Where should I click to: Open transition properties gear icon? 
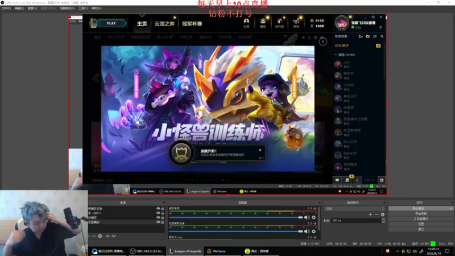point(383,214)
